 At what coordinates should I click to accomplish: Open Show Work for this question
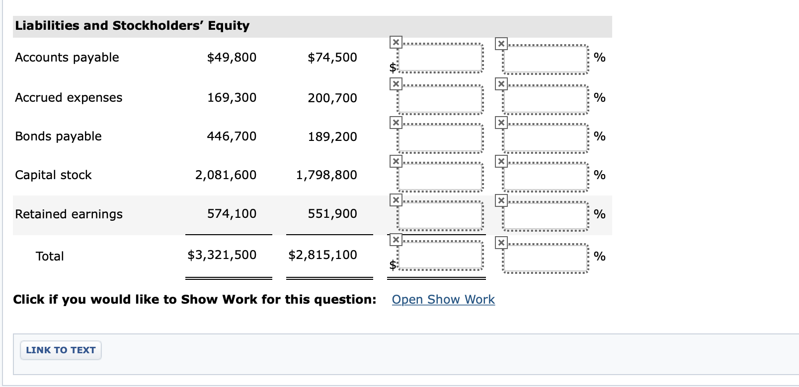click(443, 300)
